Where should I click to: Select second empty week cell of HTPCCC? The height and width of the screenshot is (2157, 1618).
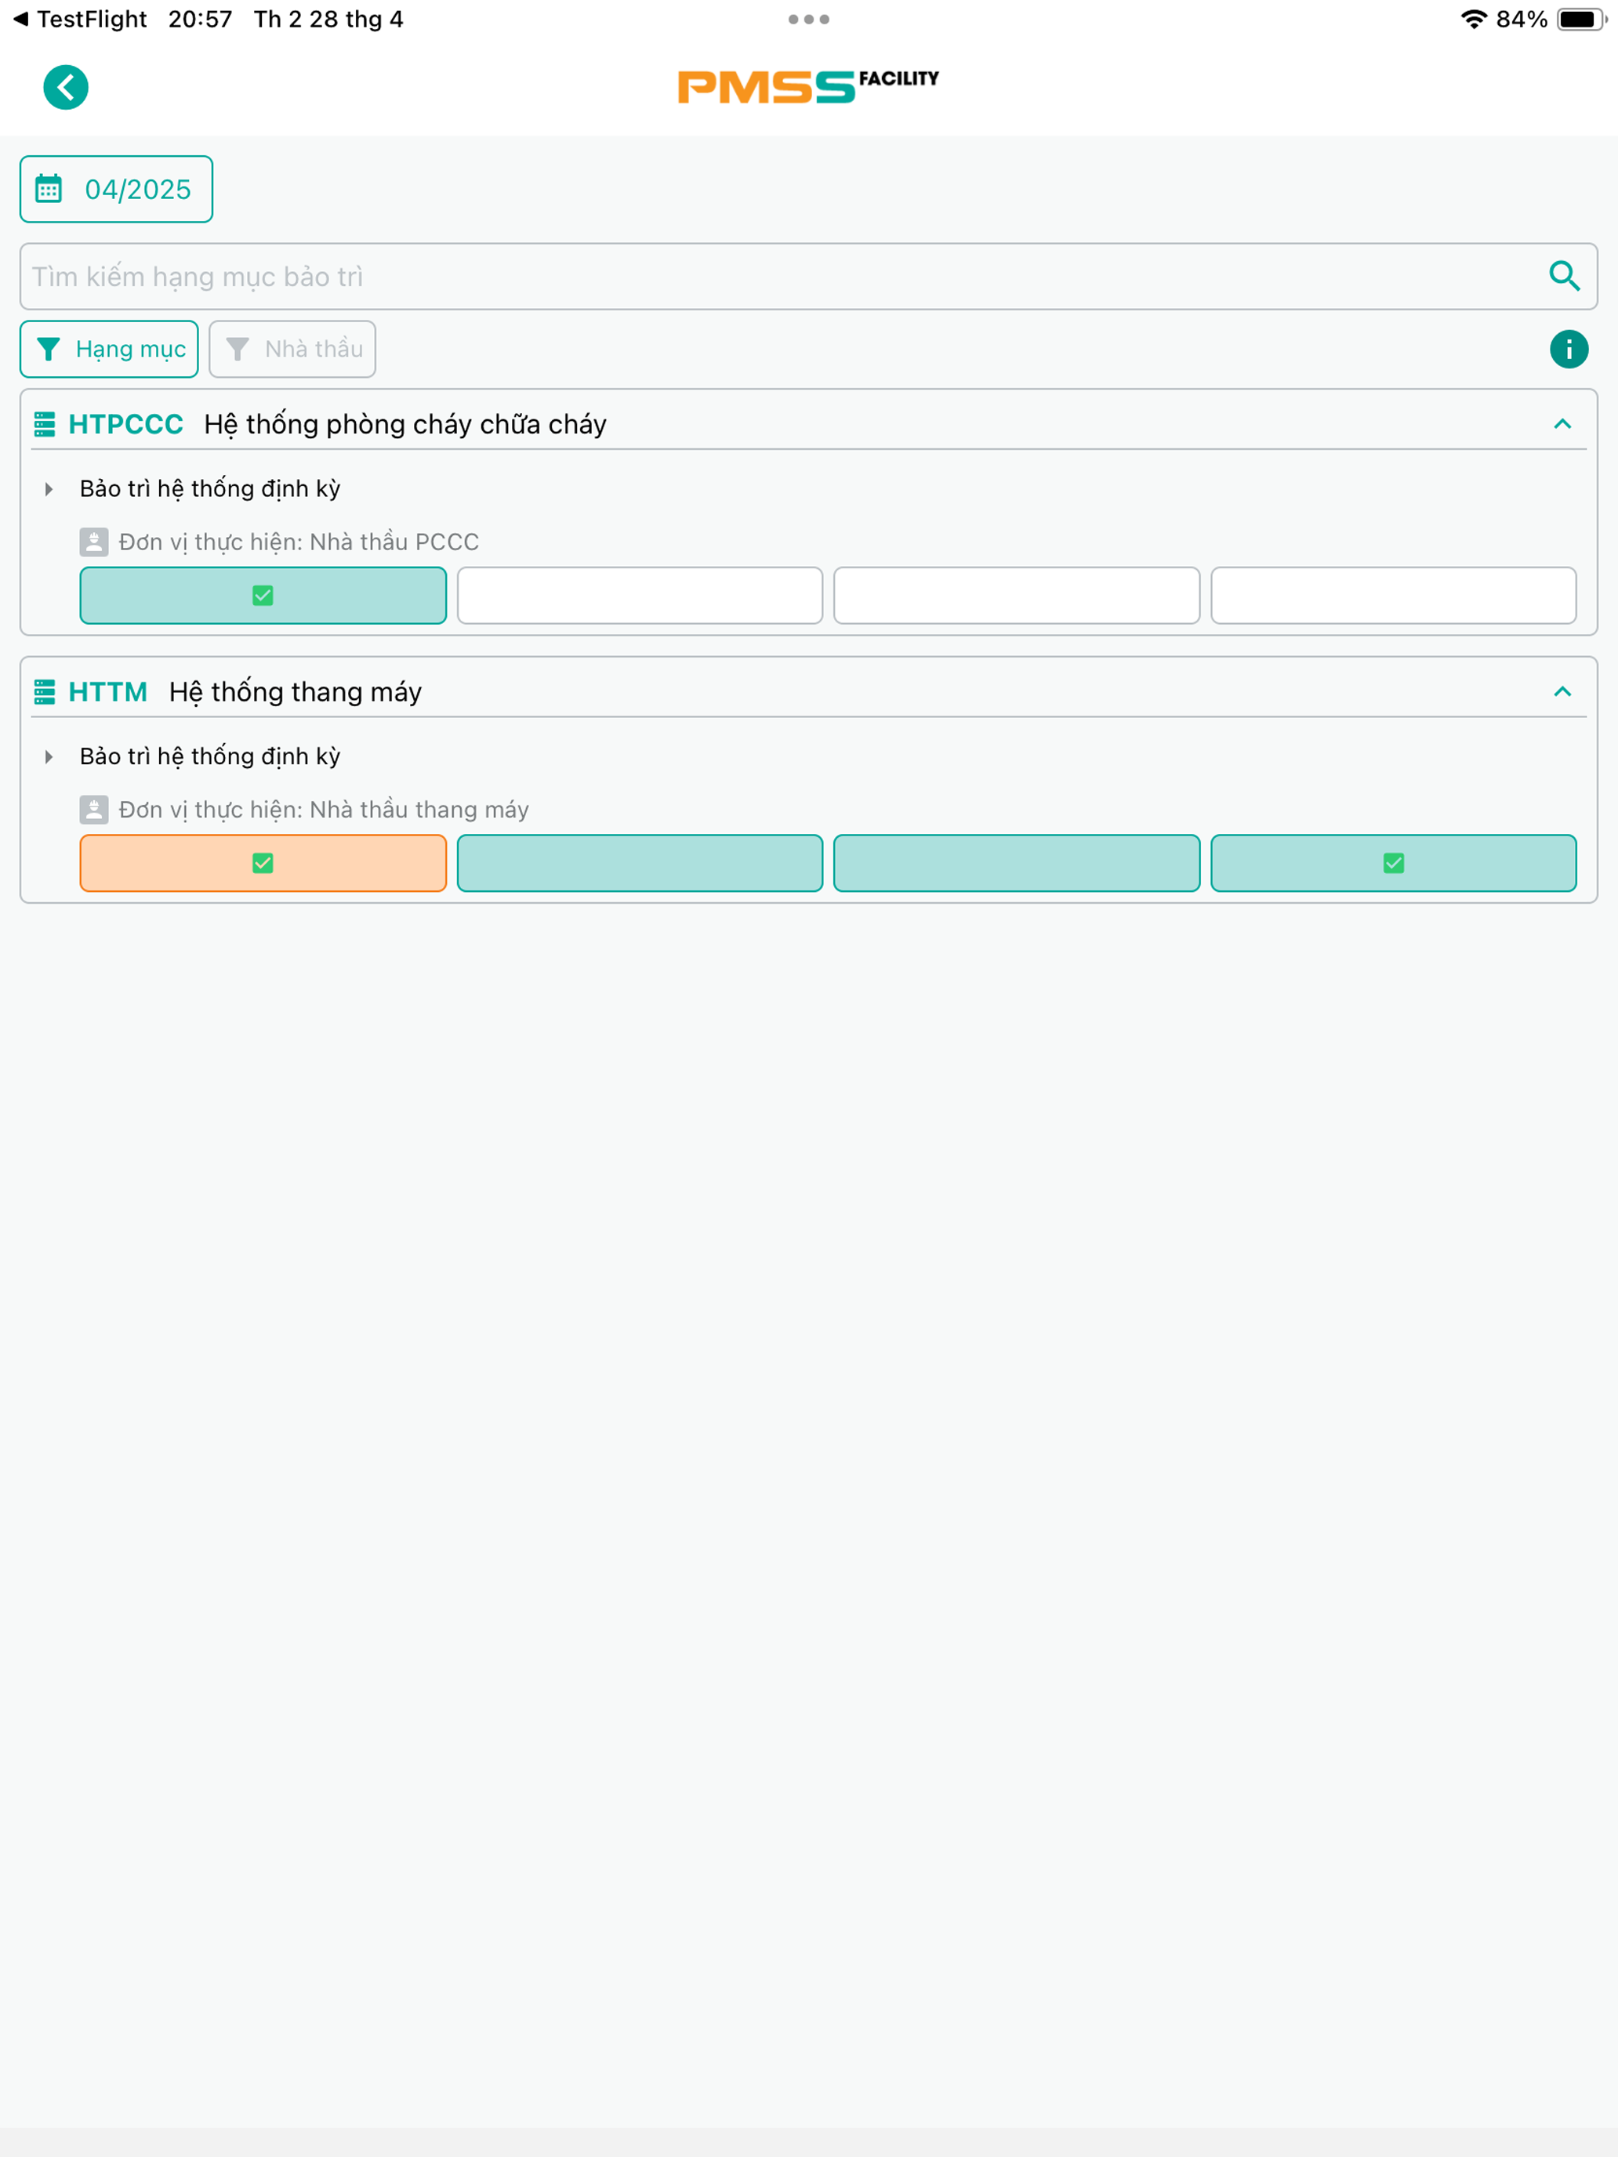(x=640, y=596)
